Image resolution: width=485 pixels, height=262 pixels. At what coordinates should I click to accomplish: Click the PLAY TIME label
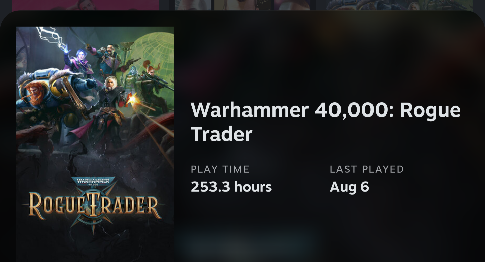220,169
